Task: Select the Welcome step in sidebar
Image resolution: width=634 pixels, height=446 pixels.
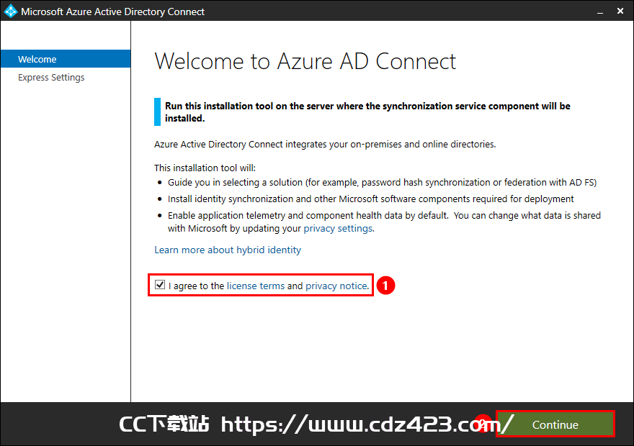Action: (x=66, y=59)
